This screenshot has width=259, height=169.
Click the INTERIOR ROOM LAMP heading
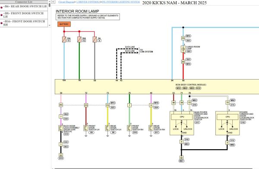pos(77,11)
